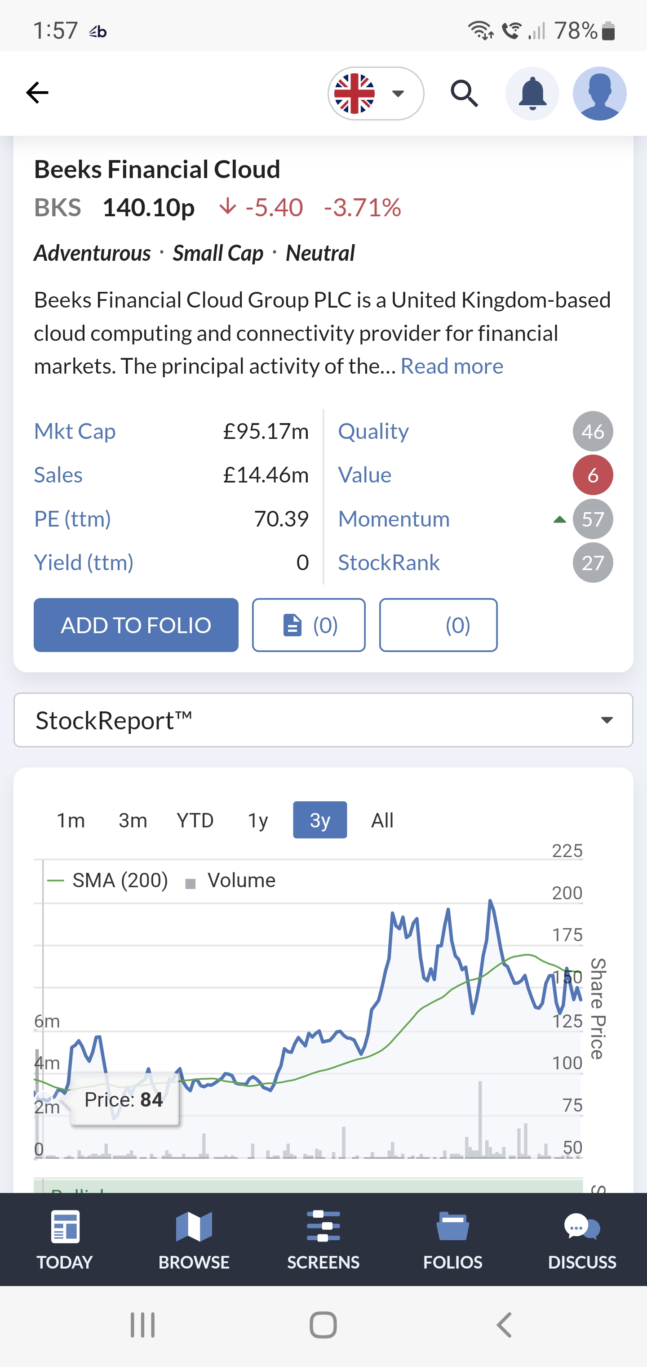647x1367 pixels.
Task: Select the 1m chart range
Action: [x=71, y=820]
